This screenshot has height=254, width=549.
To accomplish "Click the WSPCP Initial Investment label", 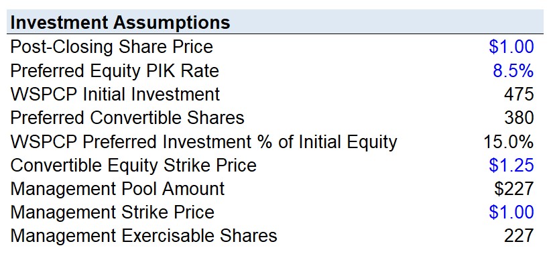I will point(115,94).
